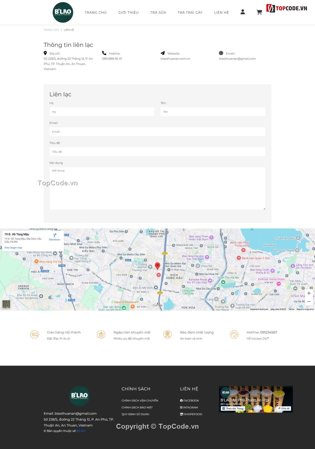Click Hotline: 091234567 text
This screenshot has height=449, width=315.
click(262, 332)
